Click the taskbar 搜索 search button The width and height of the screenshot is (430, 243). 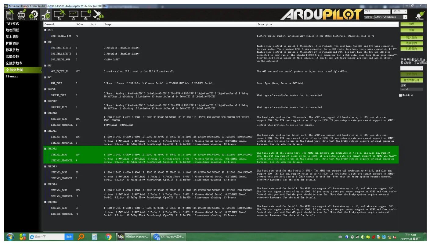tap(69, 237)
